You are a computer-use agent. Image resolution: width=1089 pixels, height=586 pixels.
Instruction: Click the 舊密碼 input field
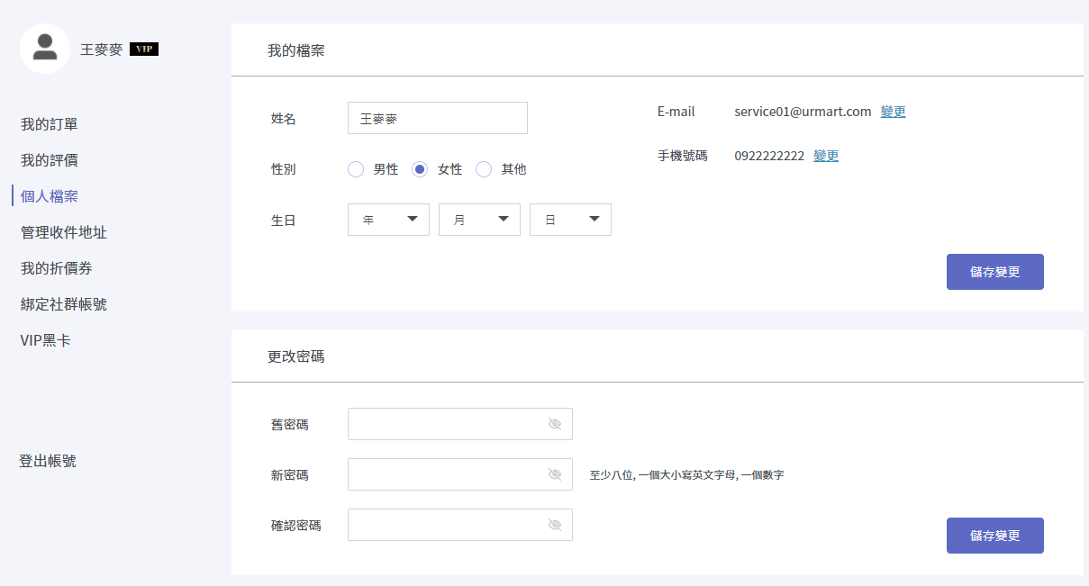tap(460, 424)
